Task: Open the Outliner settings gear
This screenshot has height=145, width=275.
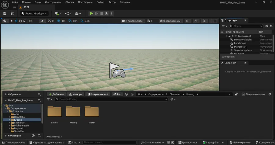Action: click(271, 26)
